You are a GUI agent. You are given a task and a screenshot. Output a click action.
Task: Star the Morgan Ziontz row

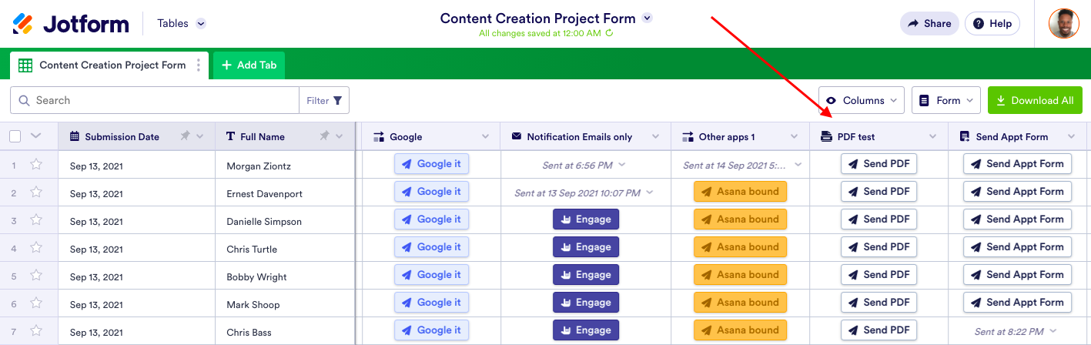pyautogui.click(x=36, y=165)
